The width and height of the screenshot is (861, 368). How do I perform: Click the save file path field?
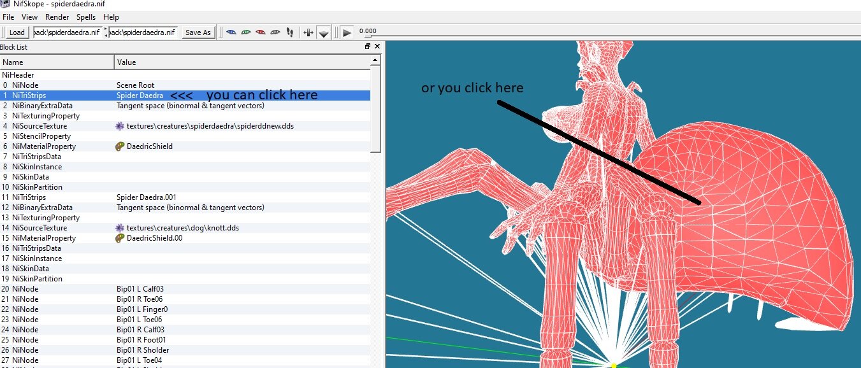(142, 32)
